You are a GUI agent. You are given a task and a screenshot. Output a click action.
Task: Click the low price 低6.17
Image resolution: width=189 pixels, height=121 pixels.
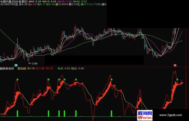pos(41,4)
